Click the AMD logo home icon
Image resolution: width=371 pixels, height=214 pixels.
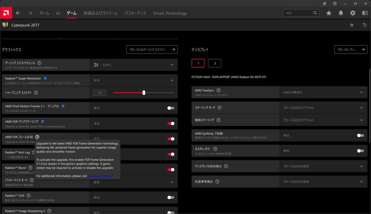coord(6,13)
